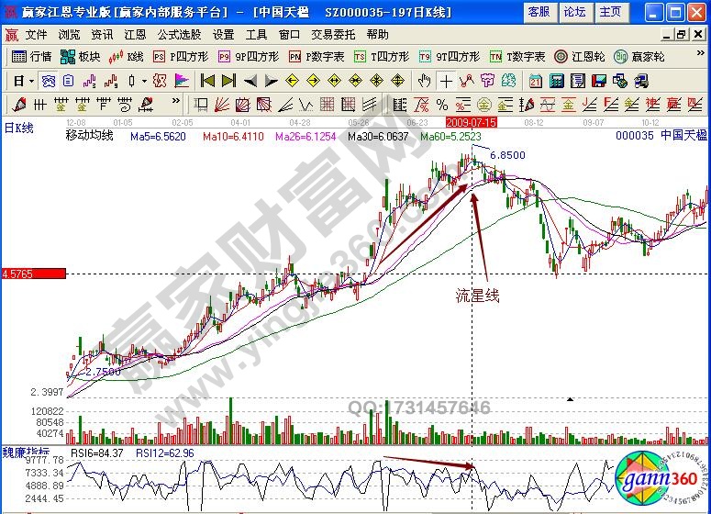Jump to first bar arrow icon
This screenshot has height=514, width=711.
pos(208,80)
